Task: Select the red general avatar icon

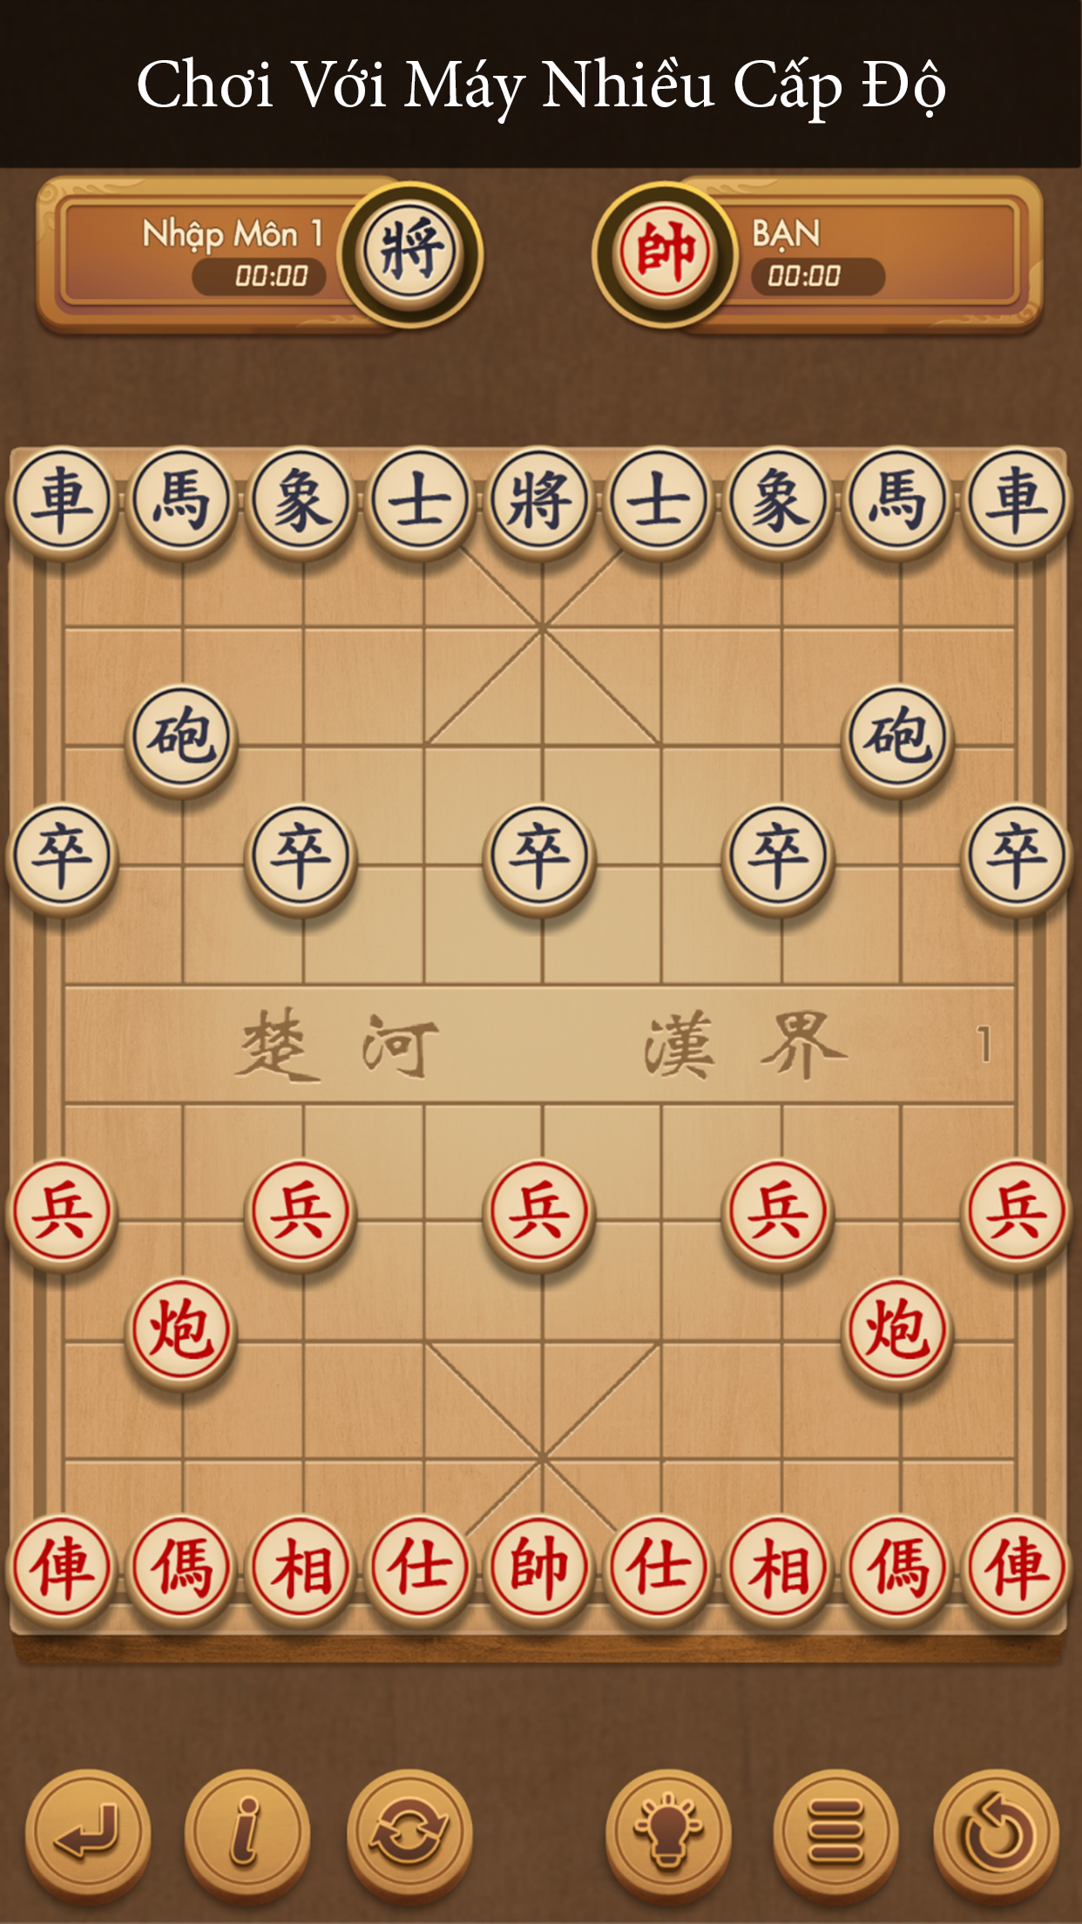Action: click(665, 254)
